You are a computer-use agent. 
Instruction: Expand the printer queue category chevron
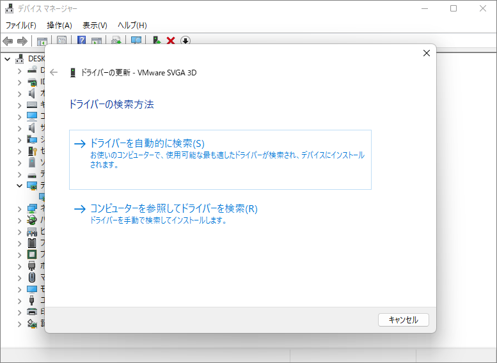pyautogui.click(x=19, y=313)
